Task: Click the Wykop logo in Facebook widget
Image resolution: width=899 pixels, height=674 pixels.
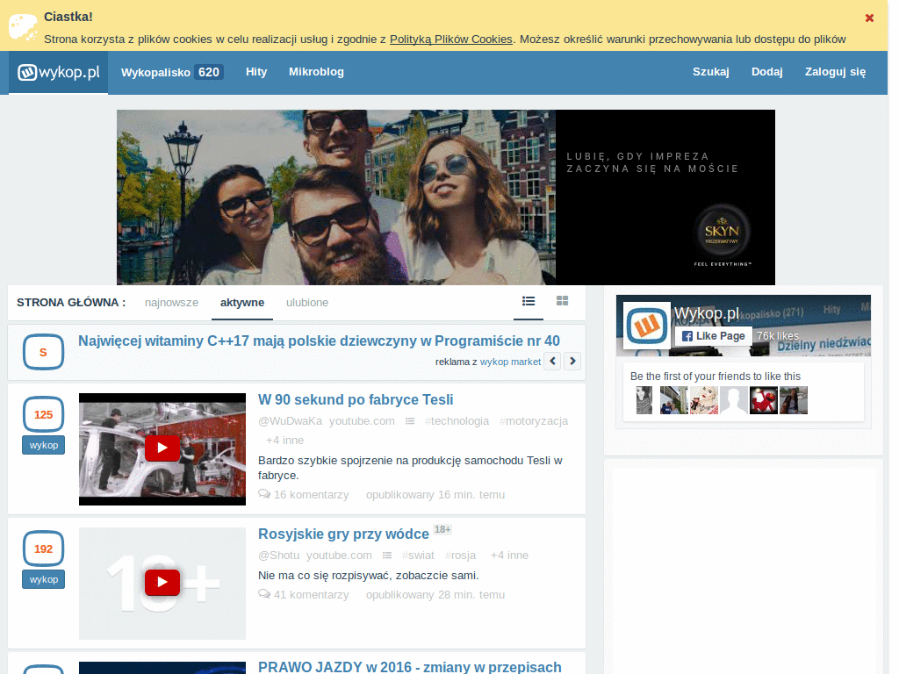Action: point(647,326)
